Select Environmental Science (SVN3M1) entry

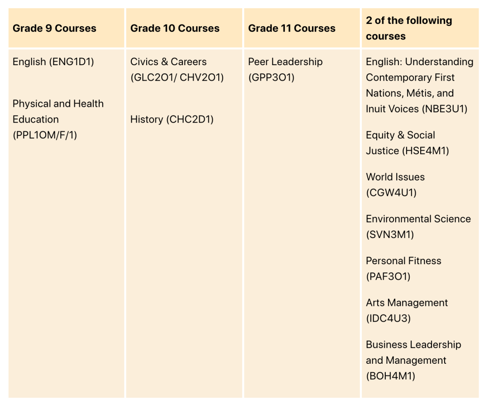[x=418, y=227]
